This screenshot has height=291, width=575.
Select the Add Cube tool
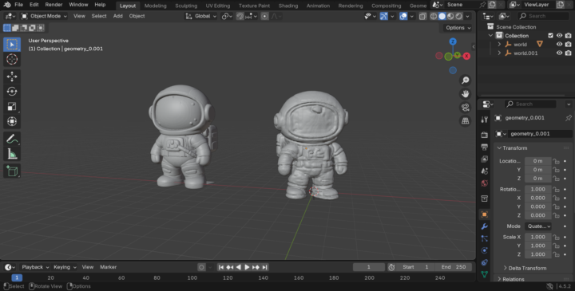click(x=12, y=171)
